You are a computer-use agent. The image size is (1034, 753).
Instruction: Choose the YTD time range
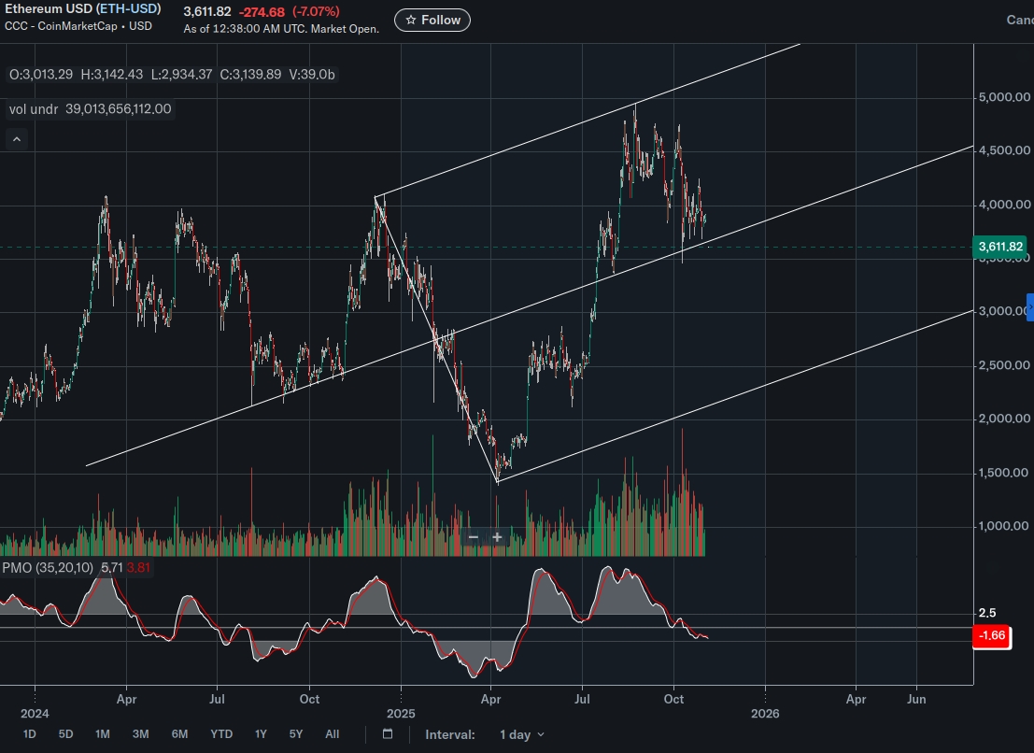pos(221,734)
